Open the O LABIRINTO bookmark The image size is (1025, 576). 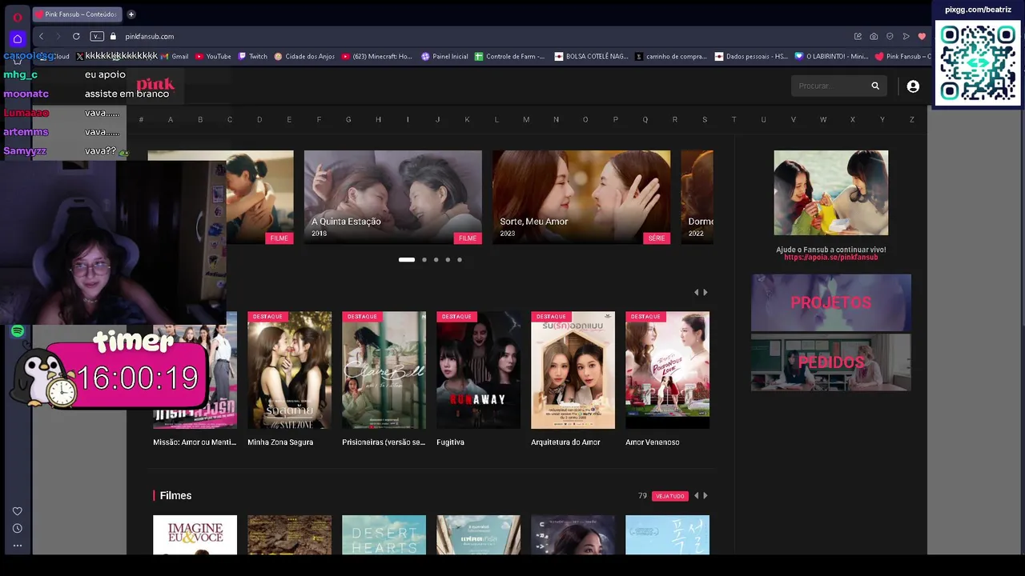point(831,56)
